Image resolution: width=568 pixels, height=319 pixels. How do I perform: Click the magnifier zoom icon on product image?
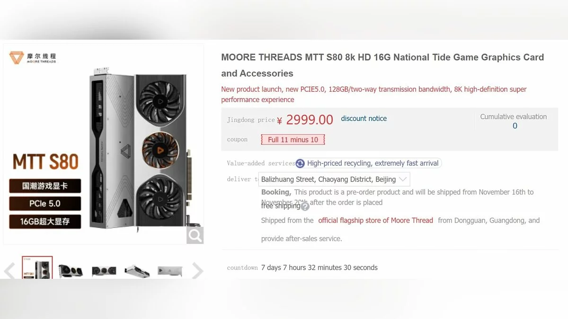[195, 235]
